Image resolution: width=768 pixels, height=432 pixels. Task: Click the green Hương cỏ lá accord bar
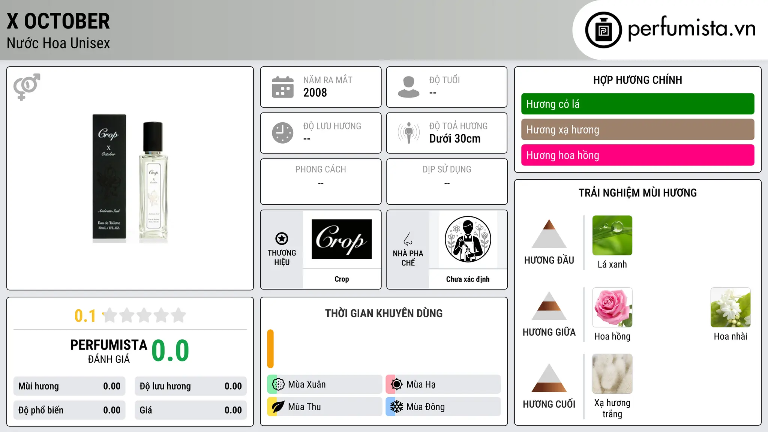point(637,104)
